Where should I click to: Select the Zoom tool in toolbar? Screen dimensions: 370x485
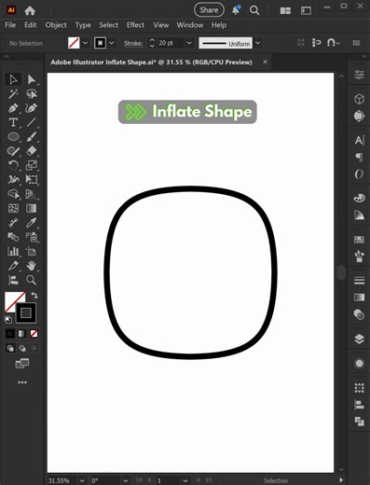32,280
